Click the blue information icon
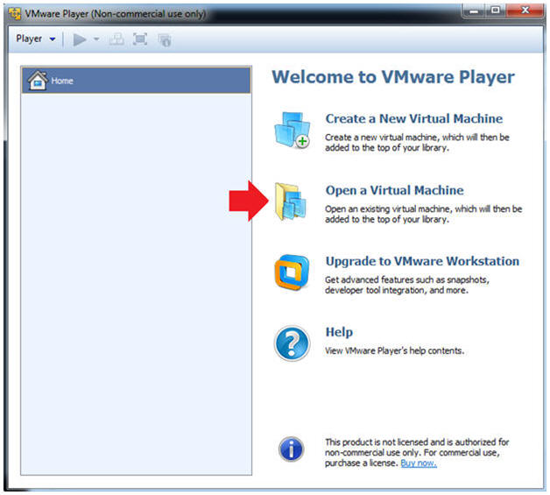 pyautogui.click(x=291, y=449)
